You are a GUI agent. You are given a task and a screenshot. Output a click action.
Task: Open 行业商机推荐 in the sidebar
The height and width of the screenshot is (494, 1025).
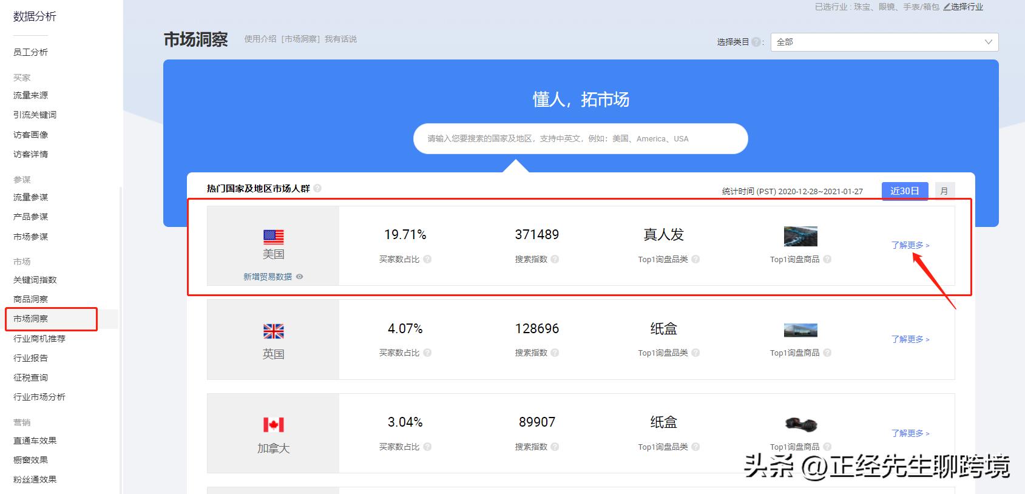(x=39, y=339)
